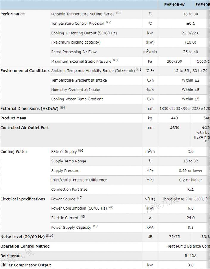Open footnote ※3 after Maximum External Static Pressure

click(115, 61)
